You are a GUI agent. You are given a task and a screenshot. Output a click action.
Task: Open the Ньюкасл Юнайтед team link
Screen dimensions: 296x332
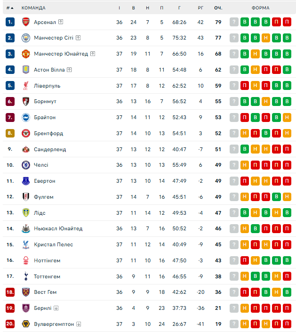(x=58, y=229)
